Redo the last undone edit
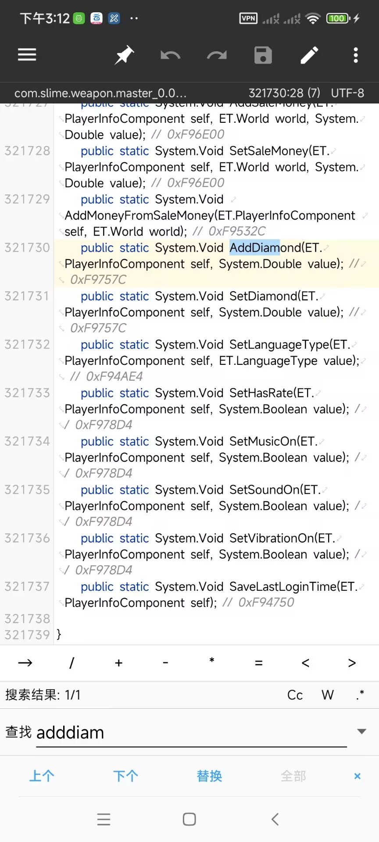 217,55
